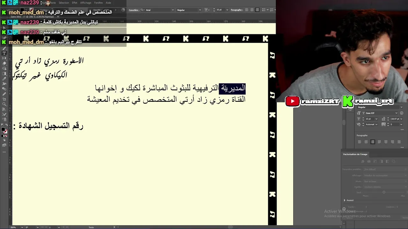
Task: Adjust font size stepper in control bar
Action: [x=214, y=10]
